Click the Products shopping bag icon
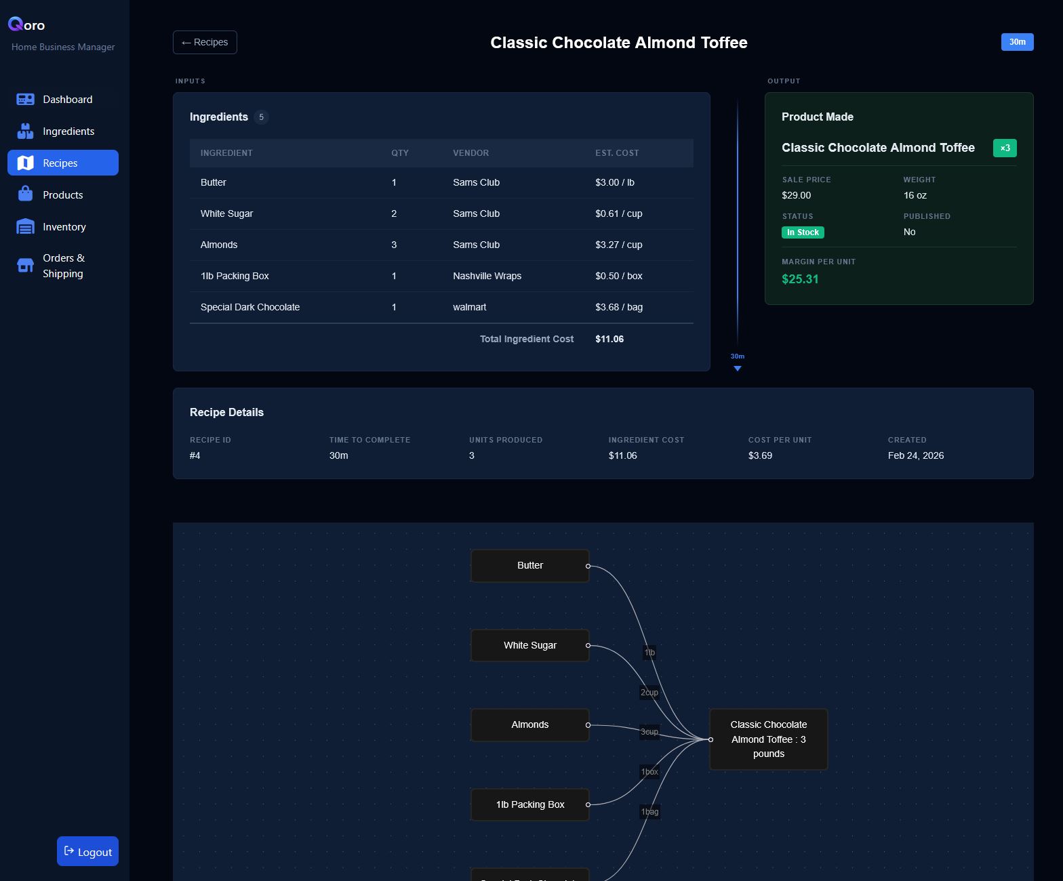This screenshot has width=1063, height=881. tap(25, 194)
